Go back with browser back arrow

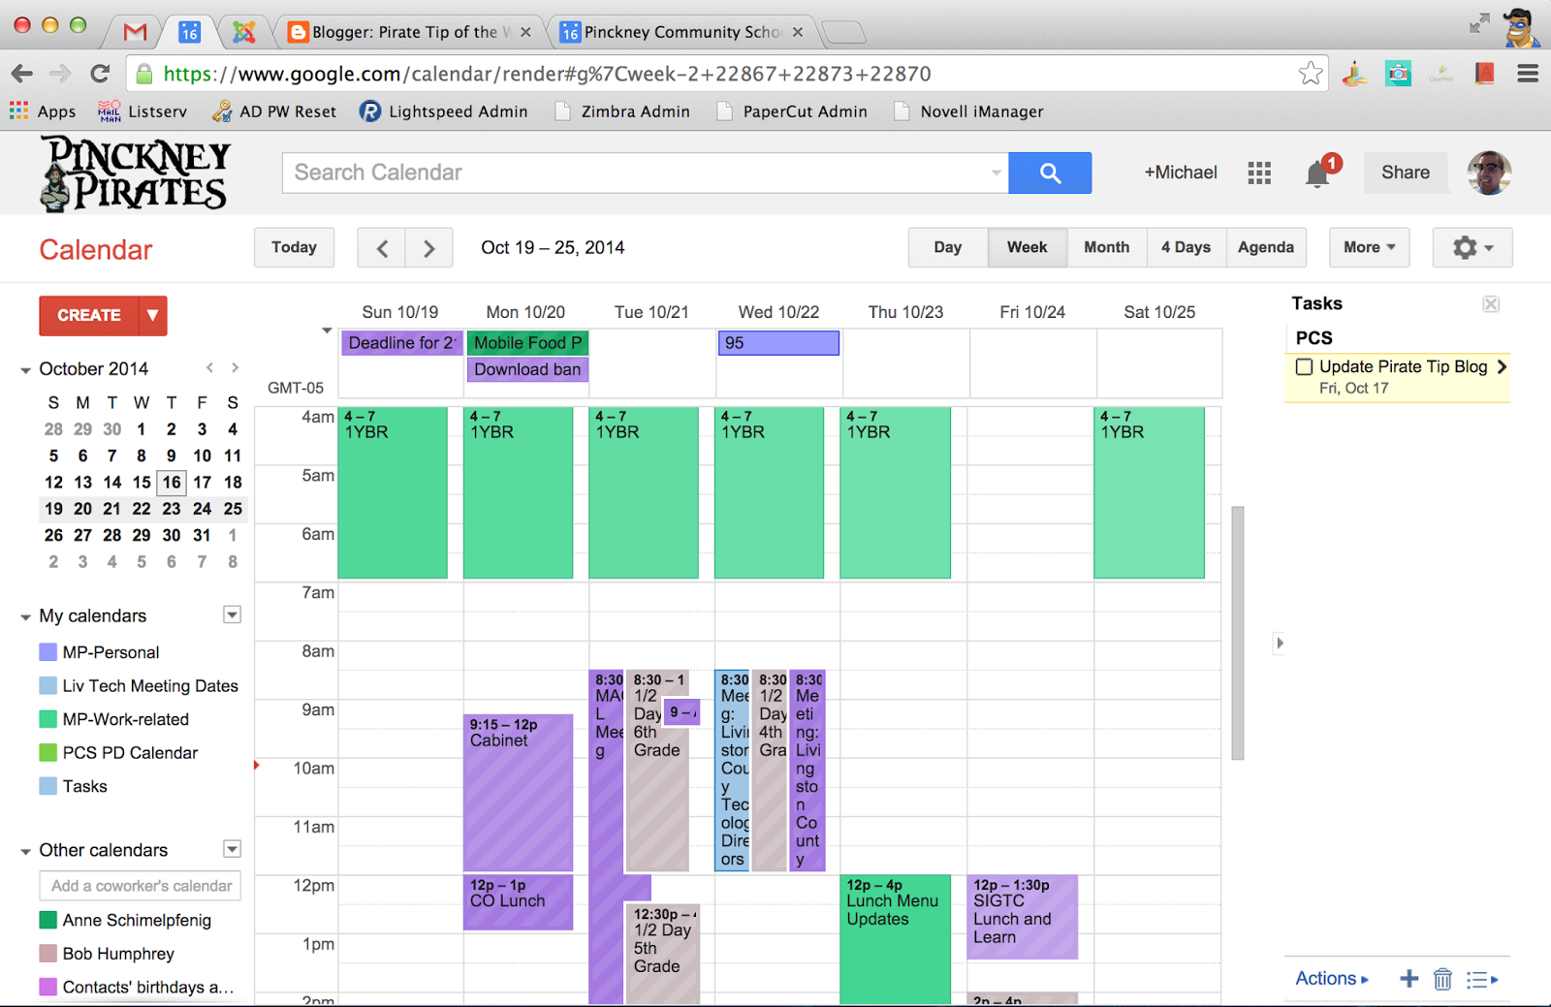tap(22, 74)
